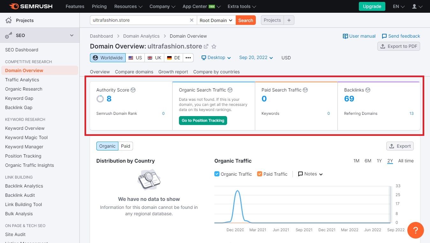
Task: Open the Company menu
Action: point(163,6)
